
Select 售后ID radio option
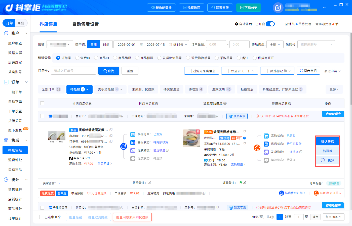pos(77,58)
